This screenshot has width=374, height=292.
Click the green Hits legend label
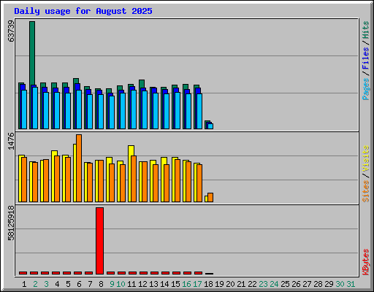tap(365, 30)
